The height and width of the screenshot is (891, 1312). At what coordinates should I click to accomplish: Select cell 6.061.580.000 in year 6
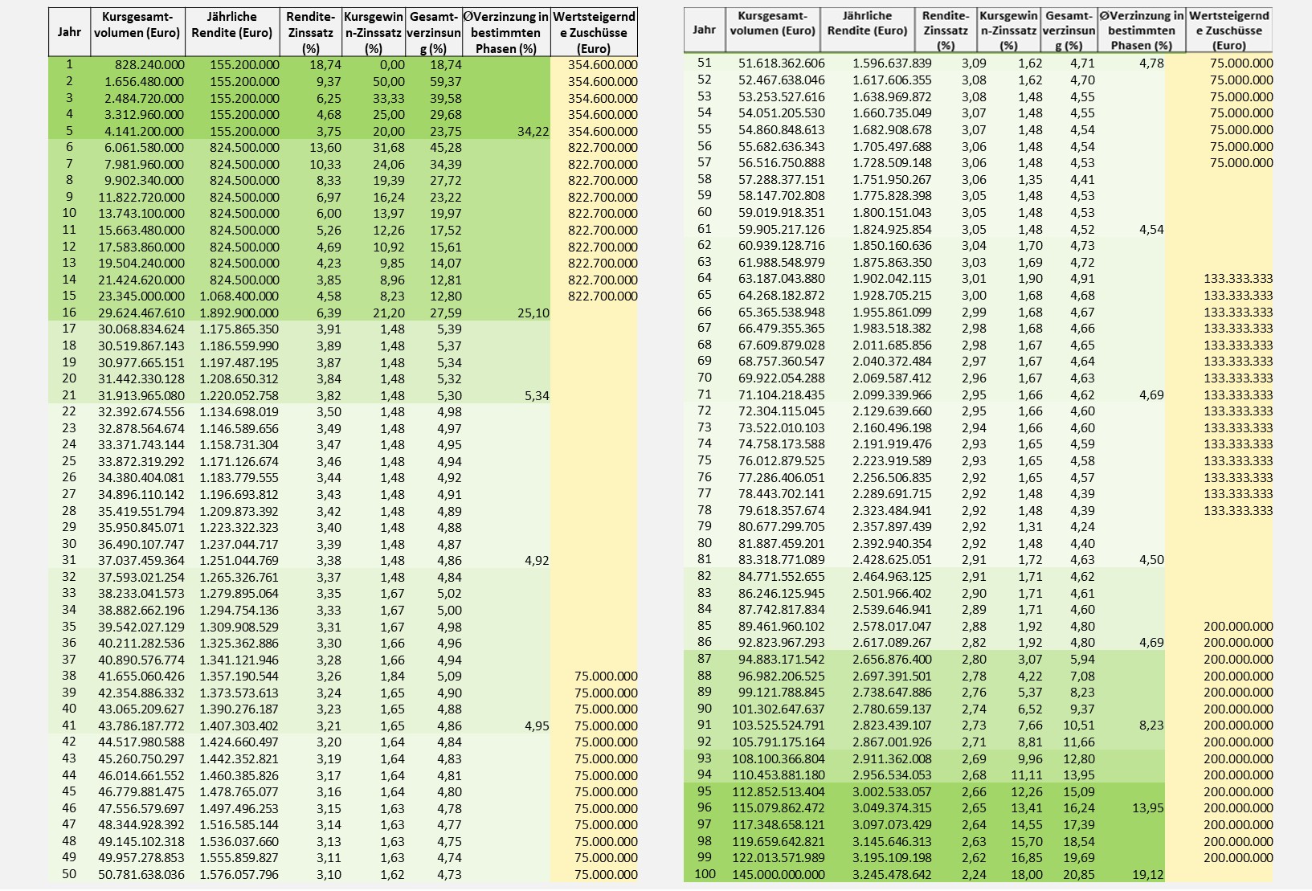(x=144, y=147)
